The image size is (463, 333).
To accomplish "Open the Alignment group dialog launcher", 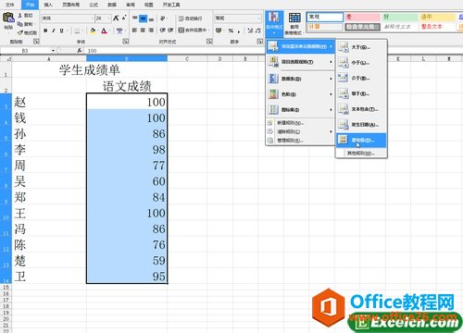I will tap(209, 42).
